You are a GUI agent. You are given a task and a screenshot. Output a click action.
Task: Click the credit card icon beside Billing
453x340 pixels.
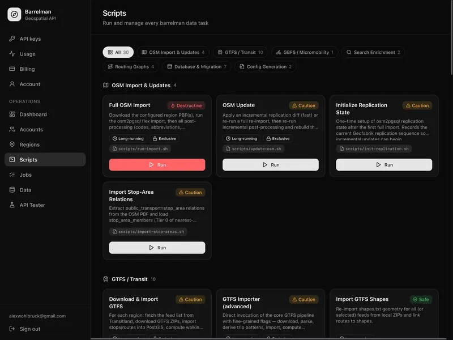[x=12, y=69]
